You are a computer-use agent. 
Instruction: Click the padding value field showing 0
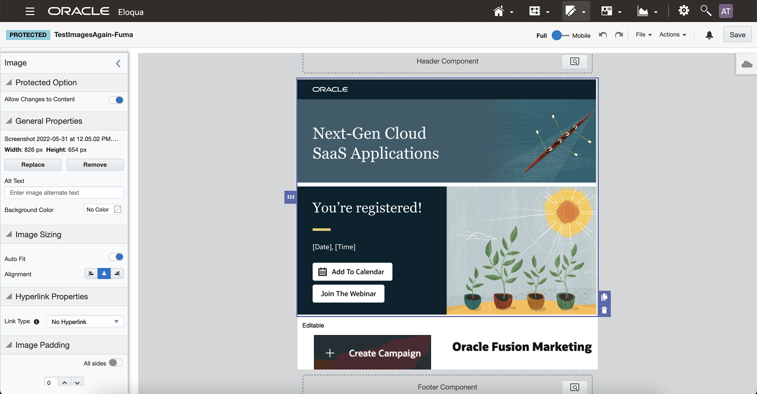(x=51, y=382)
